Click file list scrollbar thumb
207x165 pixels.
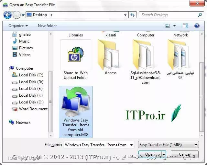(202, 97)
